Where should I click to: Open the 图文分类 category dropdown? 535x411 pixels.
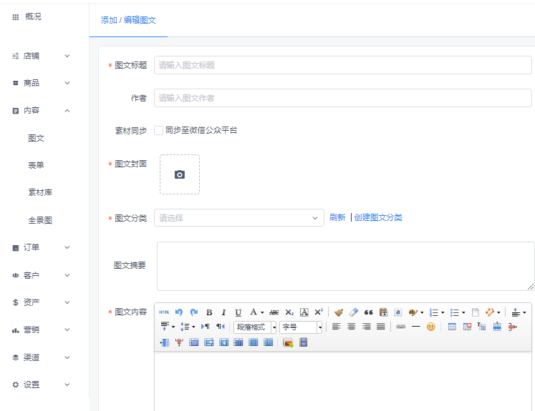coord(239,218)
